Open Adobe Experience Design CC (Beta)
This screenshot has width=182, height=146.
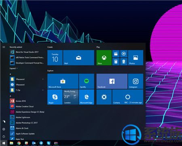tap(27, 112)
